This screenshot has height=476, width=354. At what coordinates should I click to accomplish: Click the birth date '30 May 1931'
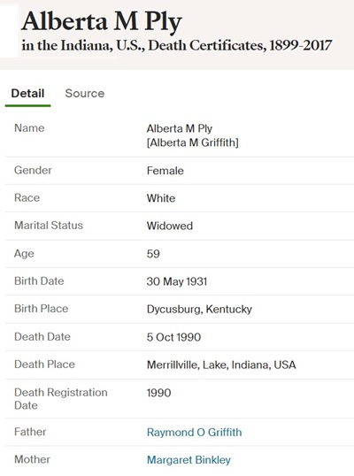177,281
